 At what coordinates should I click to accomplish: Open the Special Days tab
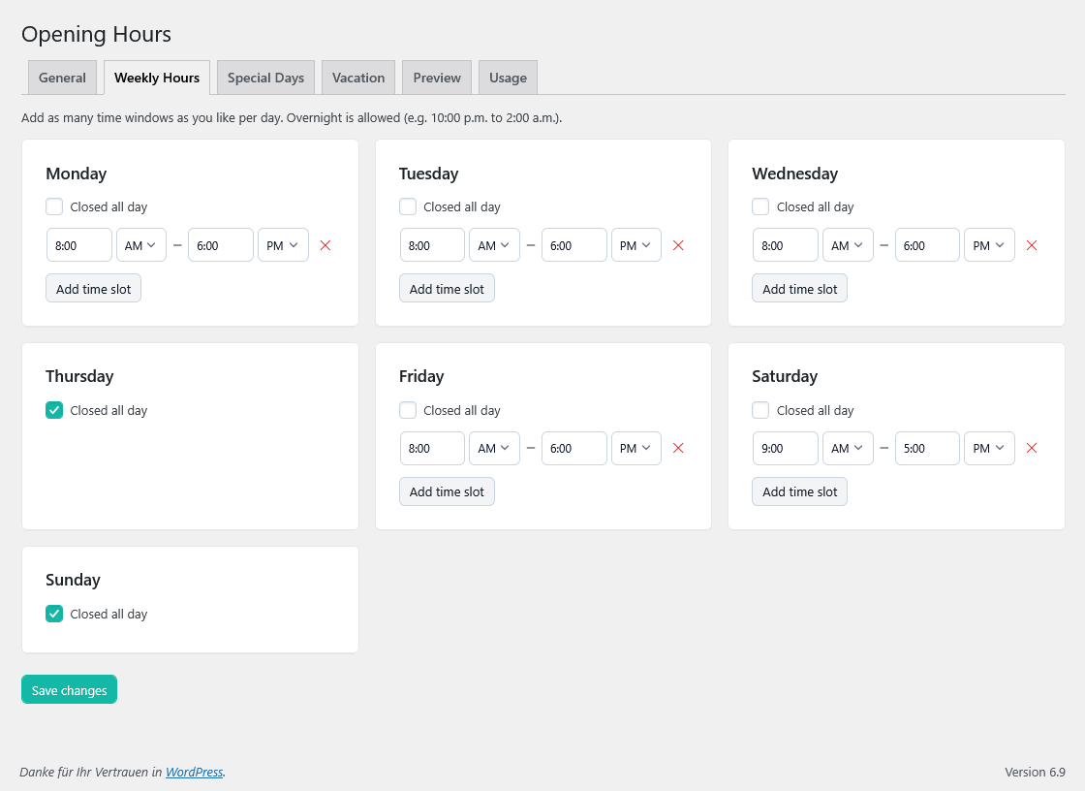point(265,77)
